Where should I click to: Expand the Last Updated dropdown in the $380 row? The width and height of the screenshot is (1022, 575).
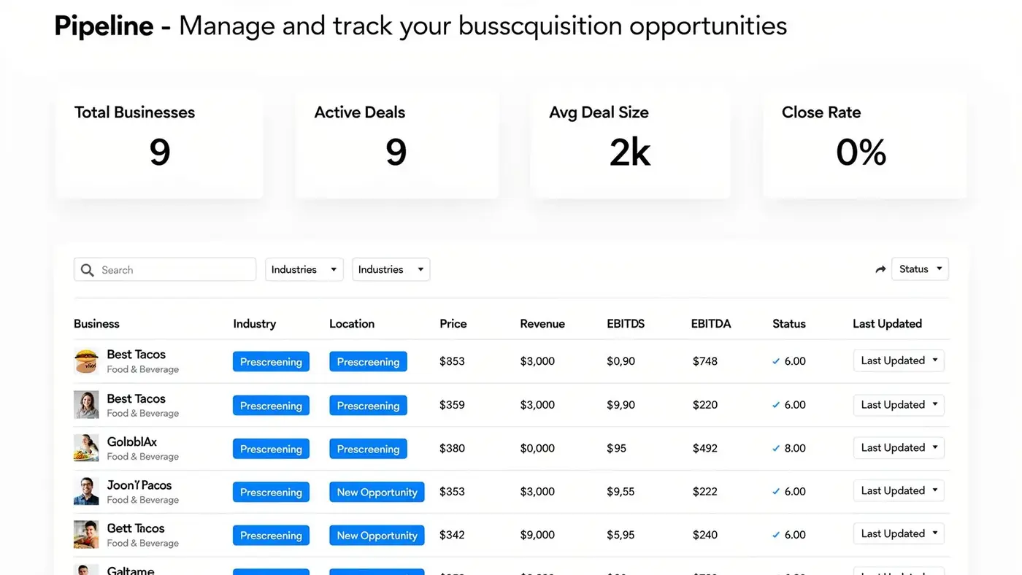[x=899, y=447]
